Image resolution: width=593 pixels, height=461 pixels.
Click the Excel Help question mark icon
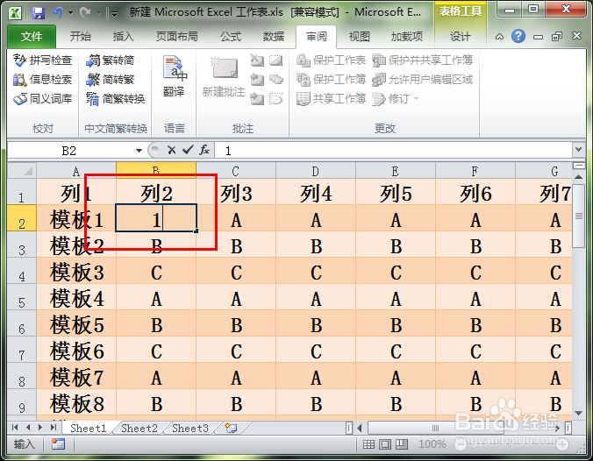click(x=518, y=36)
